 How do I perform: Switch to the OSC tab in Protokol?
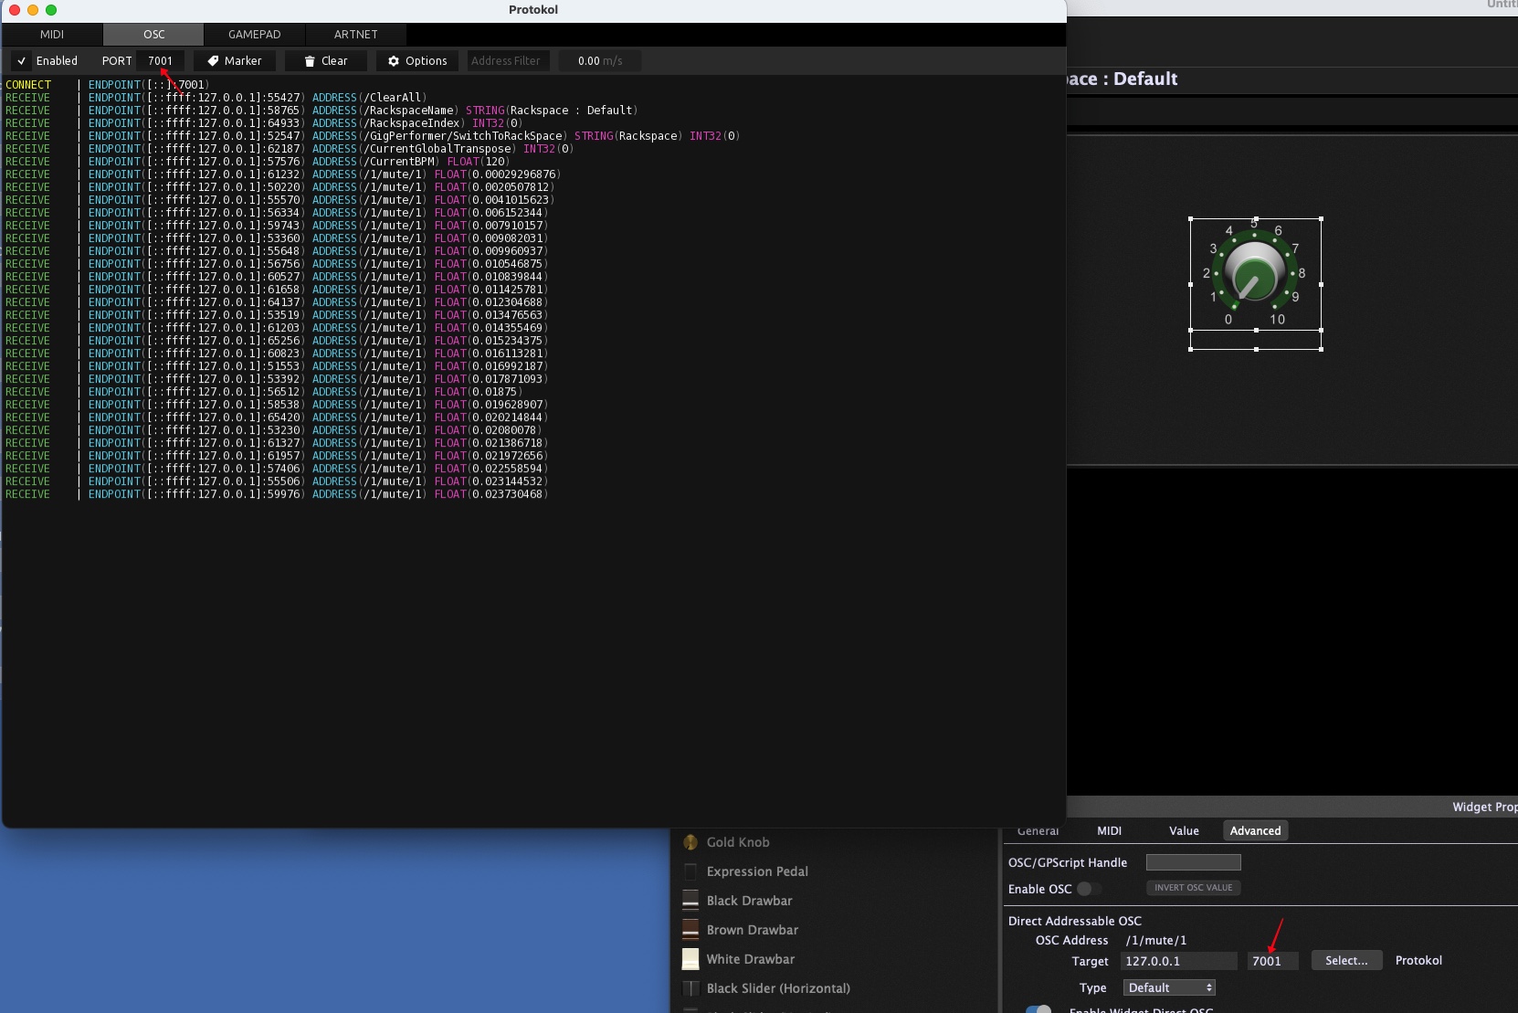coord(153,35)
